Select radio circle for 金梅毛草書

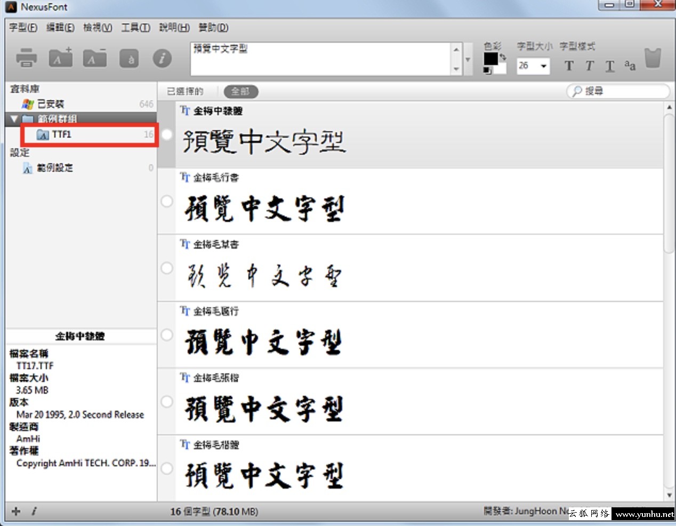[167, 268]
